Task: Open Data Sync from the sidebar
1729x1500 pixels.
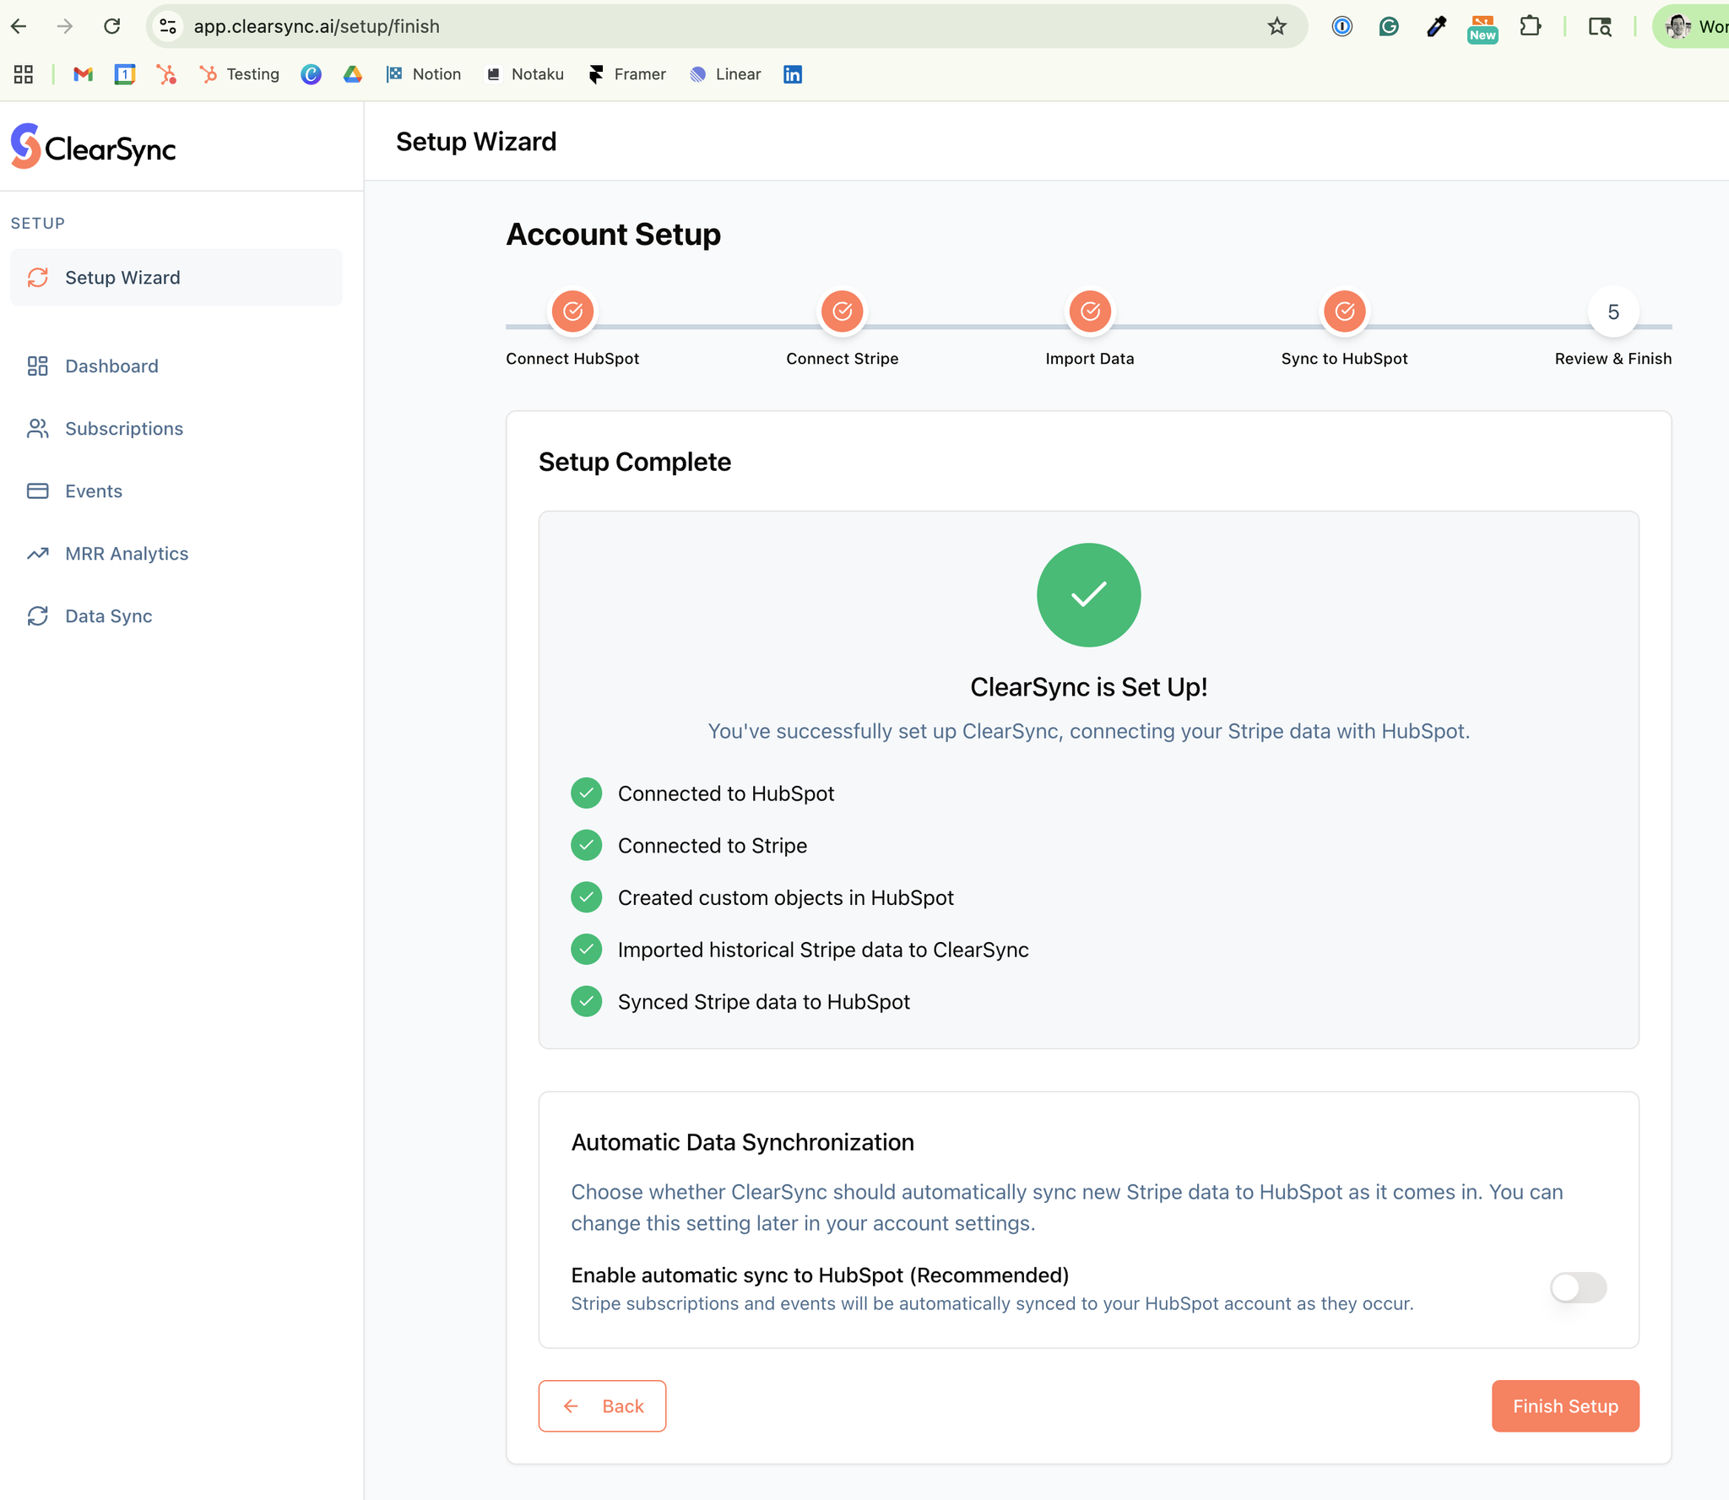Action: (109, 615)
